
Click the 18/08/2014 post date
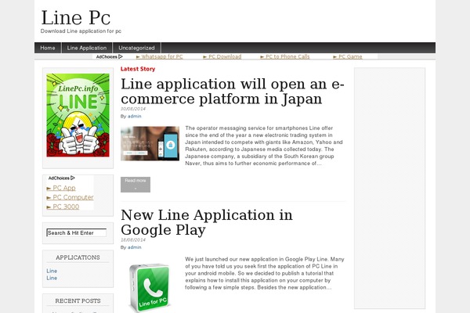[x=133, y=240]
